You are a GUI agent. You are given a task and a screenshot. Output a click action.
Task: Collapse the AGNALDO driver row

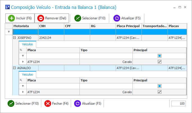click(14, 68)
